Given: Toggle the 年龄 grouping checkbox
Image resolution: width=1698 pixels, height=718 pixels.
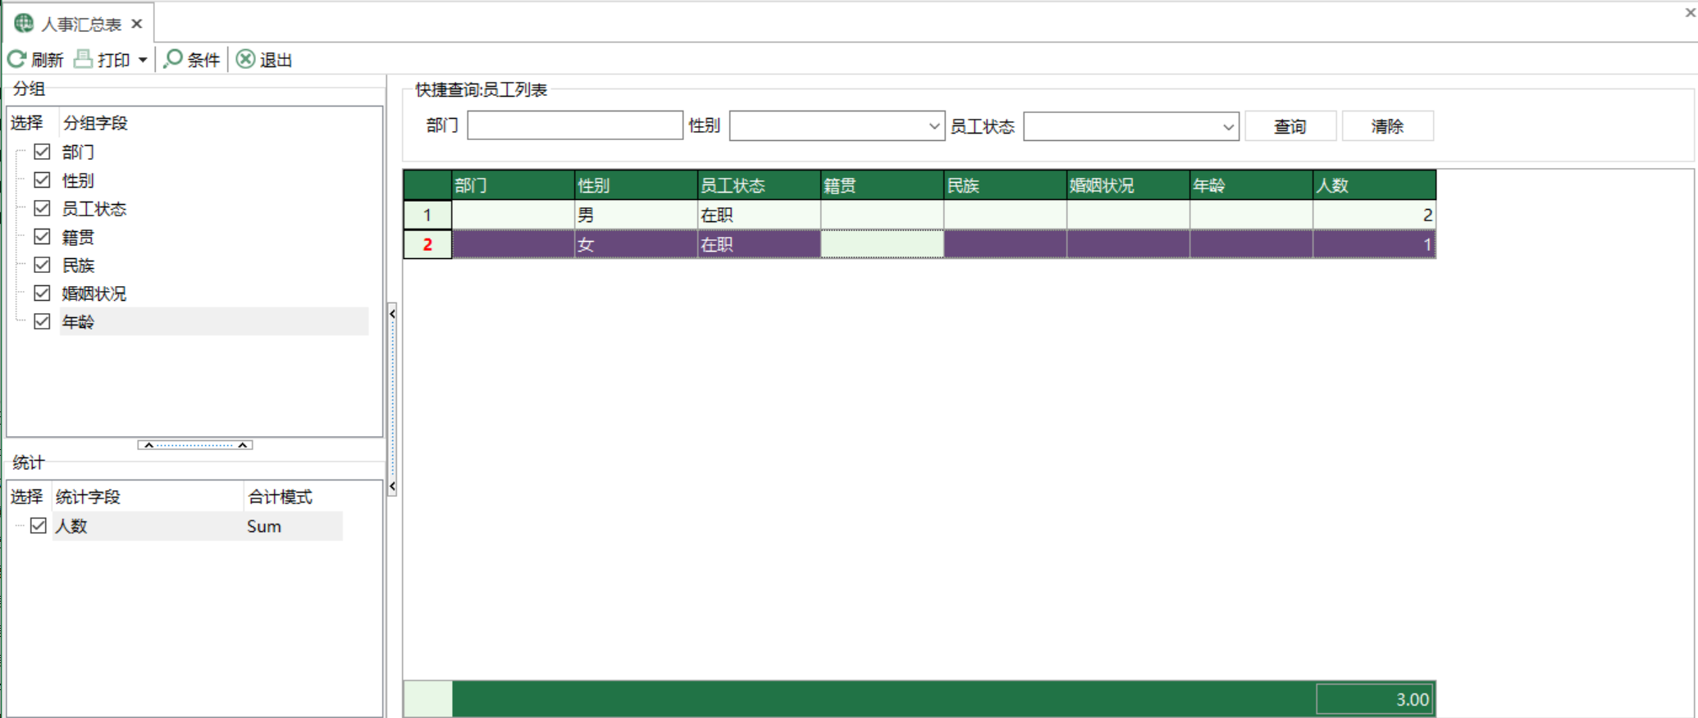Looking at the screenshot, I should click(x=42, y=321).
